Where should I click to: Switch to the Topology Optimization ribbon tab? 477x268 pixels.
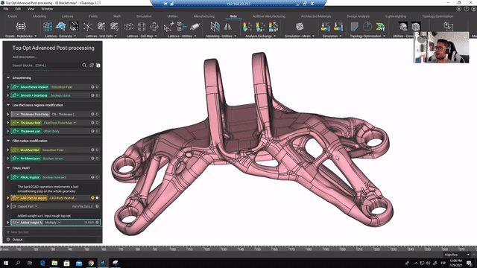pyautogui.click(x=437, y=16)
